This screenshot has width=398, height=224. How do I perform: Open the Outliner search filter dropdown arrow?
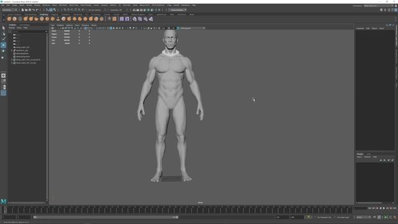46,32
